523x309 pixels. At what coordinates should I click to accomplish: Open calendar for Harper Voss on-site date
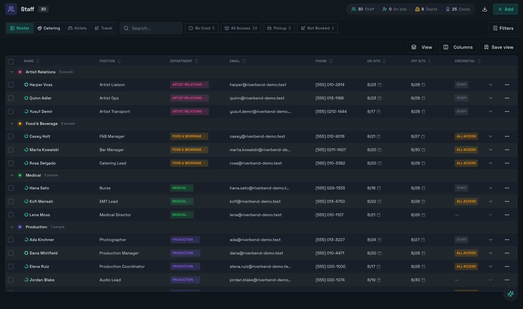pyautogui.click(x=379, y=85)
